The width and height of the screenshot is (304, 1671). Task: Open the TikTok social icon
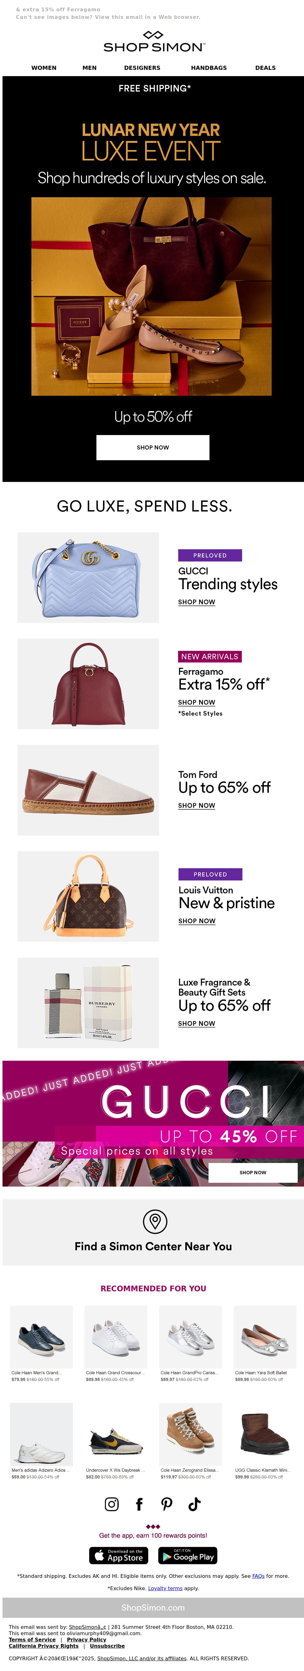tap(194, 1504)
